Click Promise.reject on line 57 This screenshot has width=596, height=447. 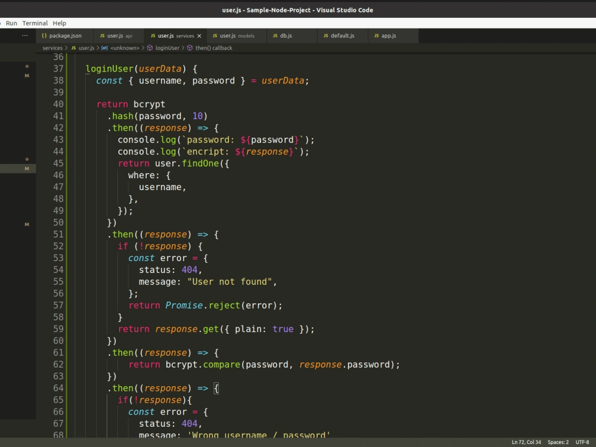click(x=203, y=305)
